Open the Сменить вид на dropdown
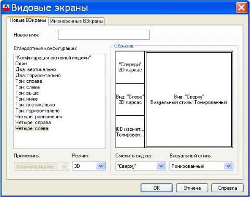Image resolution: width=251 pixels, height=197 pixels. click(x=141, y=166)
